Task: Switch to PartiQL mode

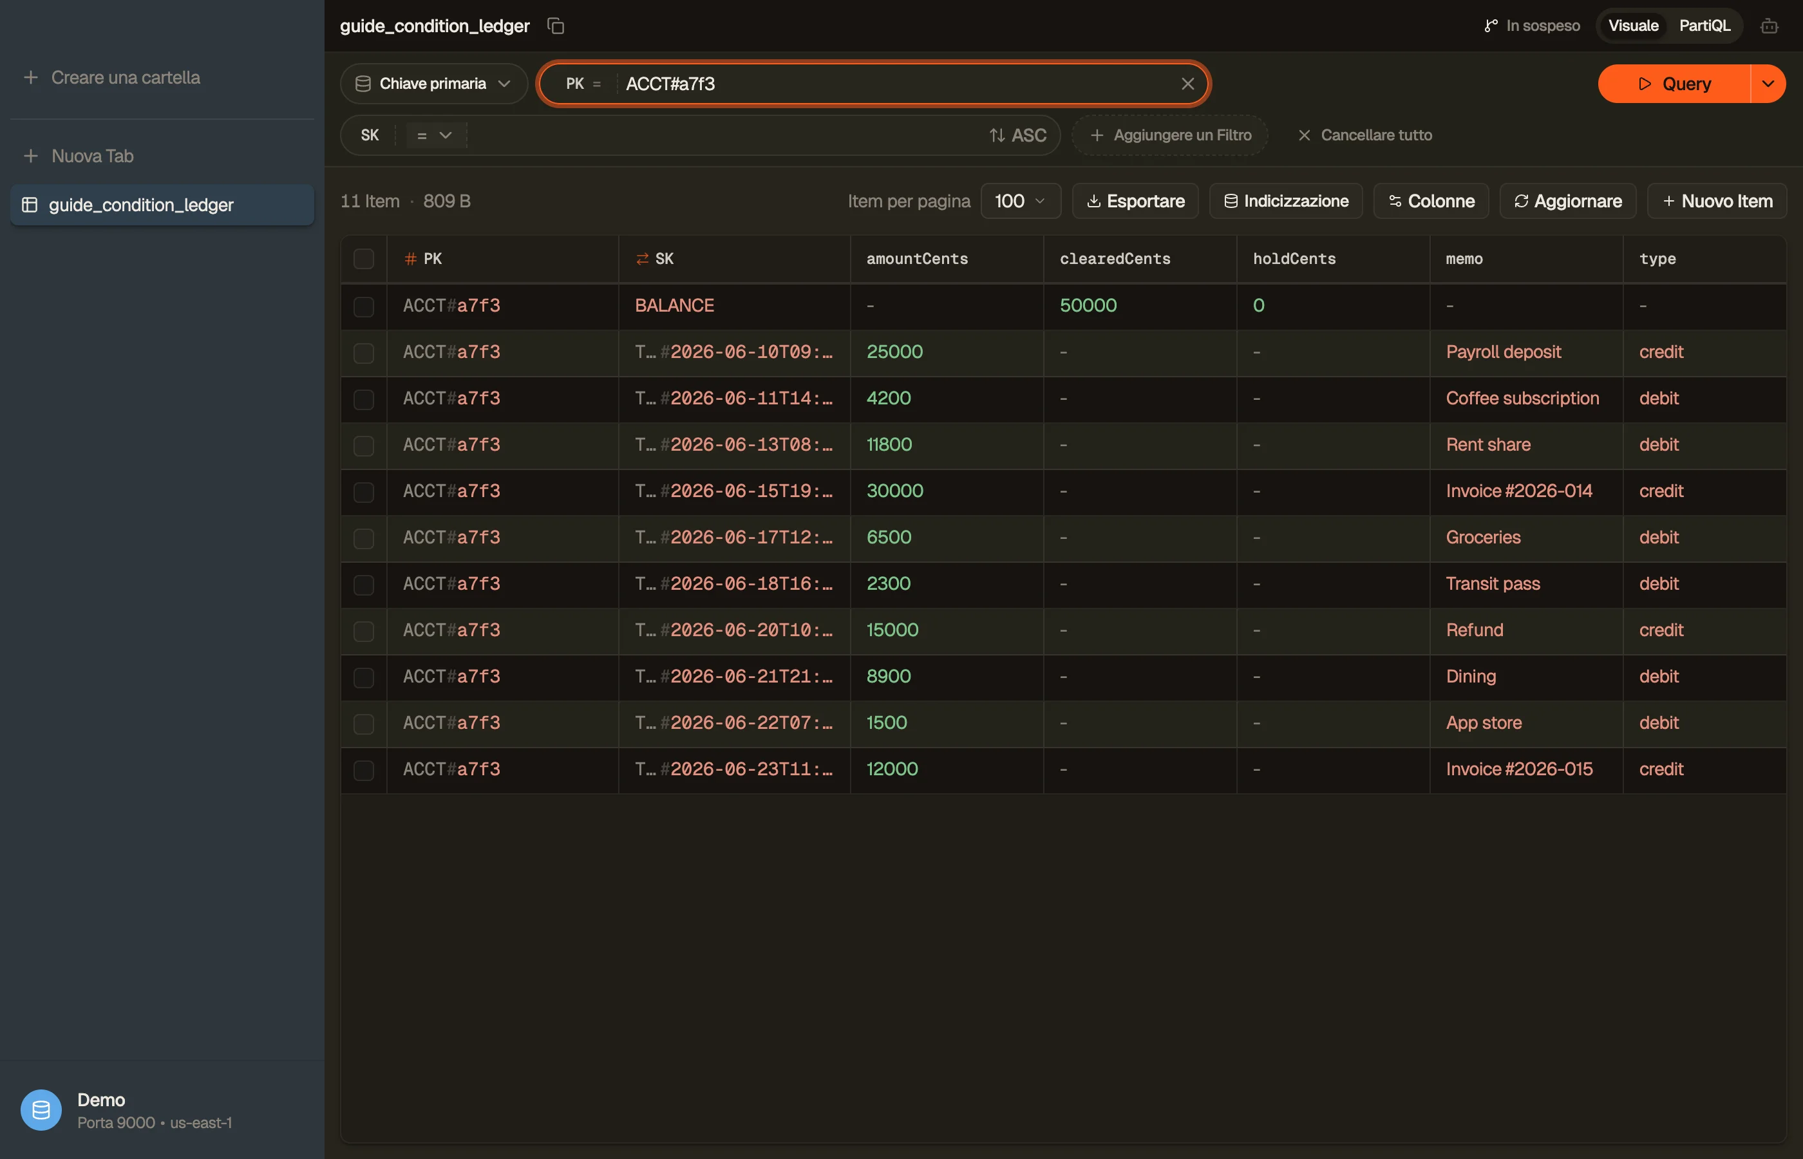Action: [x=1704, y=26]
